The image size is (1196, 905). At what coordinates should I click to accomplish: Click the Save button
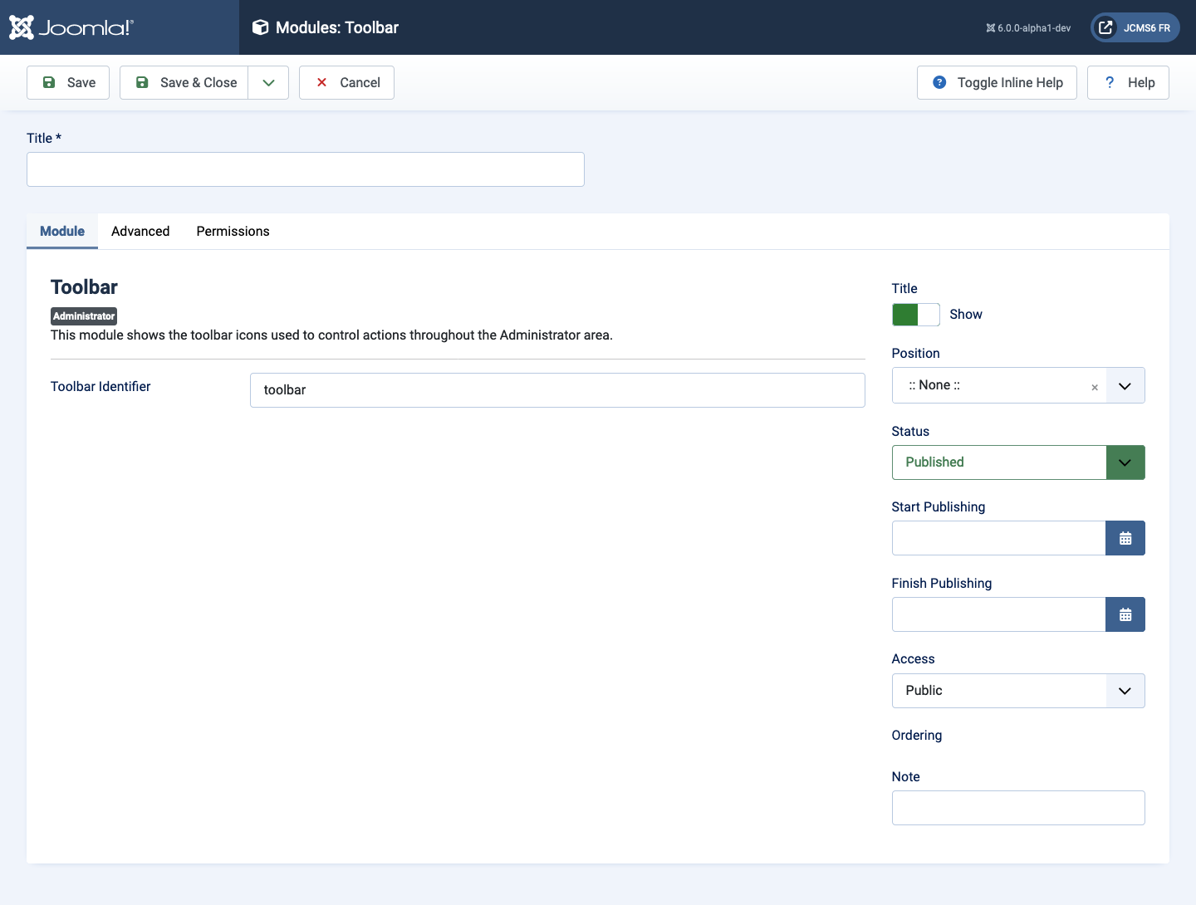coord(68,82)
